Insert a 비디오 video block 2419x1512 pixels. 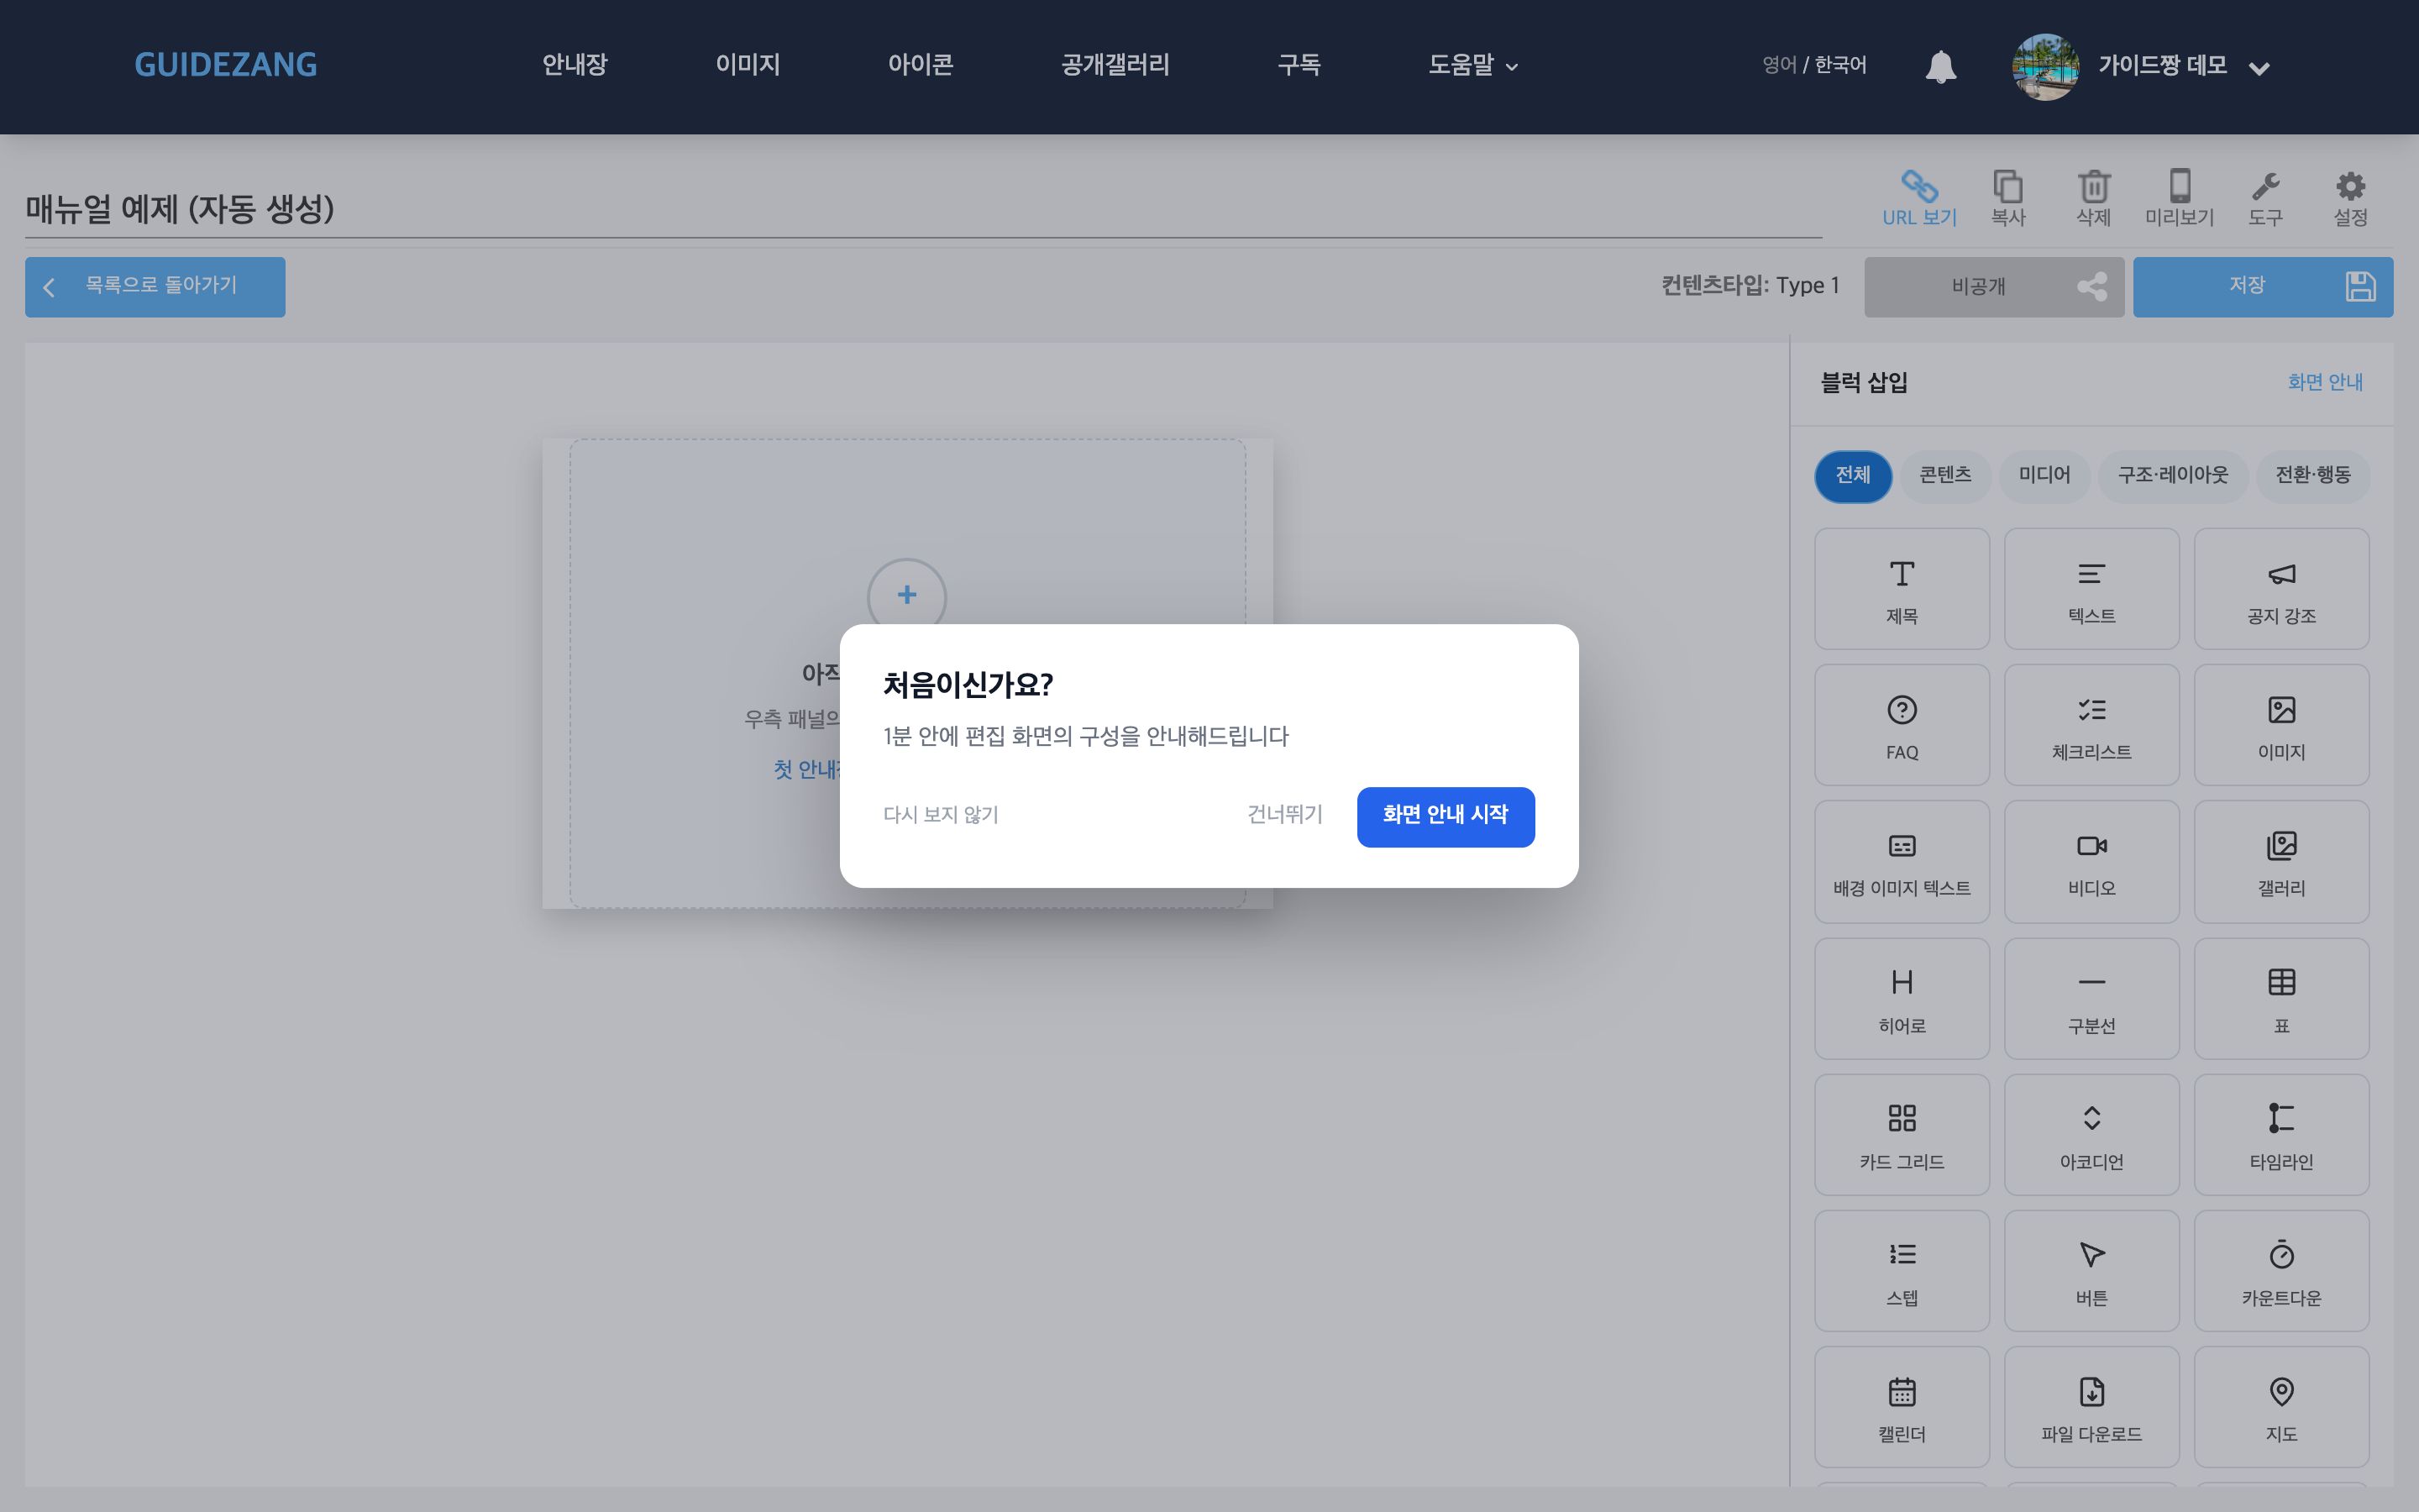click(x=2091, y=861)
